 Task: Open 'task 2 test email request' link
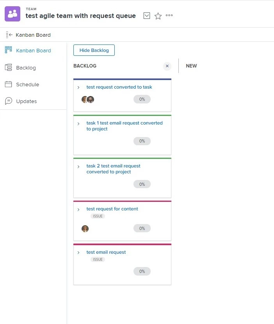[113, 169]
